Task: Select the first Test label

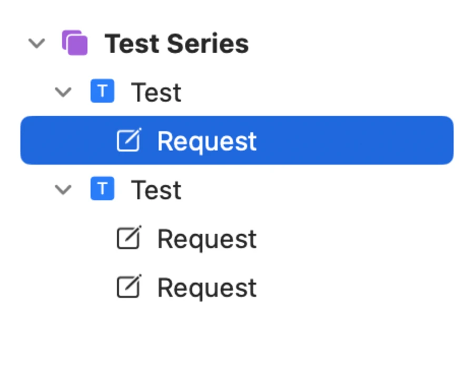Action: click(x=156, y=93)
